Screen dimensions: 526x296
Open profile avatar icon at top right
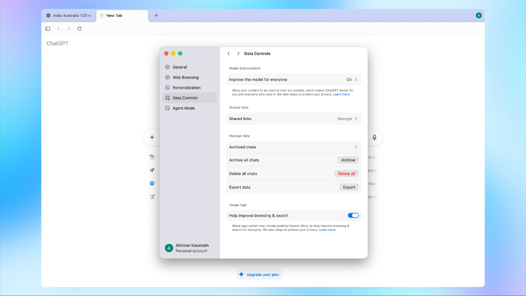(479, 16)
